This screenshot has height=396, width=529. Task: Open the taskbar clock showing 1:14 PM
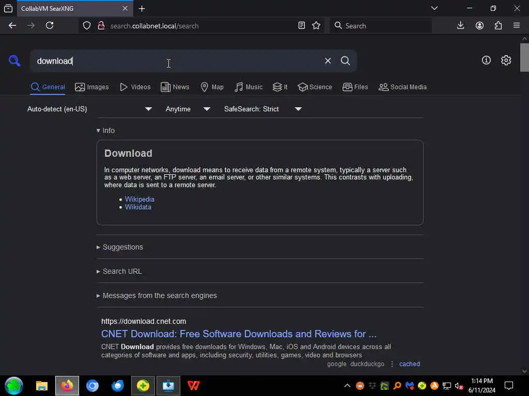pos(482,386)
